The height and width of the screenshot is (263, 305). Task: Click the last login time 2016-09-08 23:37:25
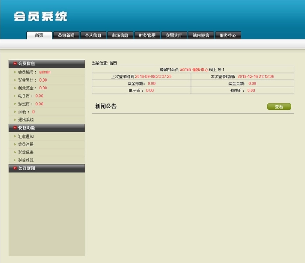pyautogui.click(x=153, y=76)
